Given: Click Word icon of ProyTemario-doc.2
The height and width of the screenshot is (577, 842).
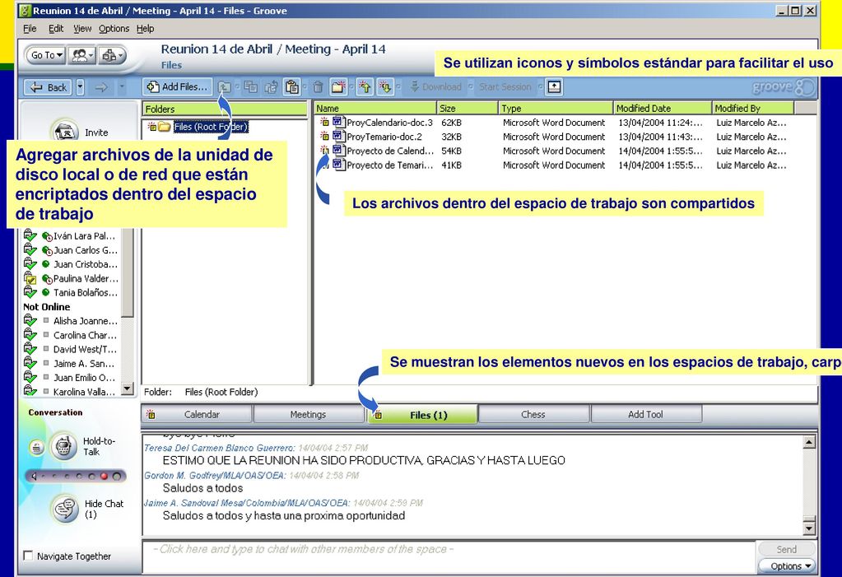Looking at the screenshot, I should click(x=337, y=136).
